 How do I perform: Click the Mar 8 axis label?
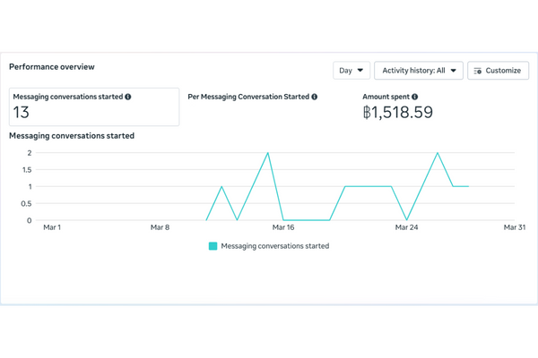point(161,228)
